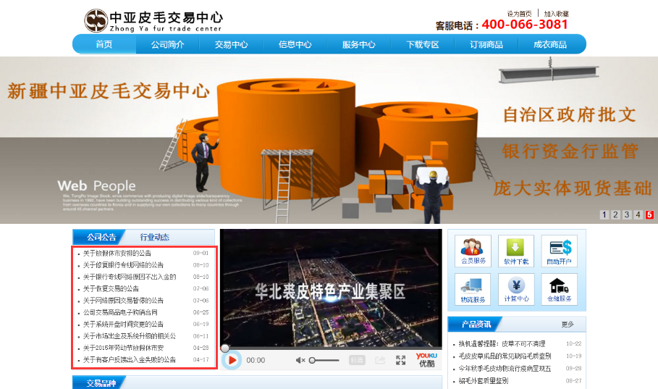Screen dimensions: 658x389
Task: Open 计算中心 yen icon
Action: (x=515, y=289)
